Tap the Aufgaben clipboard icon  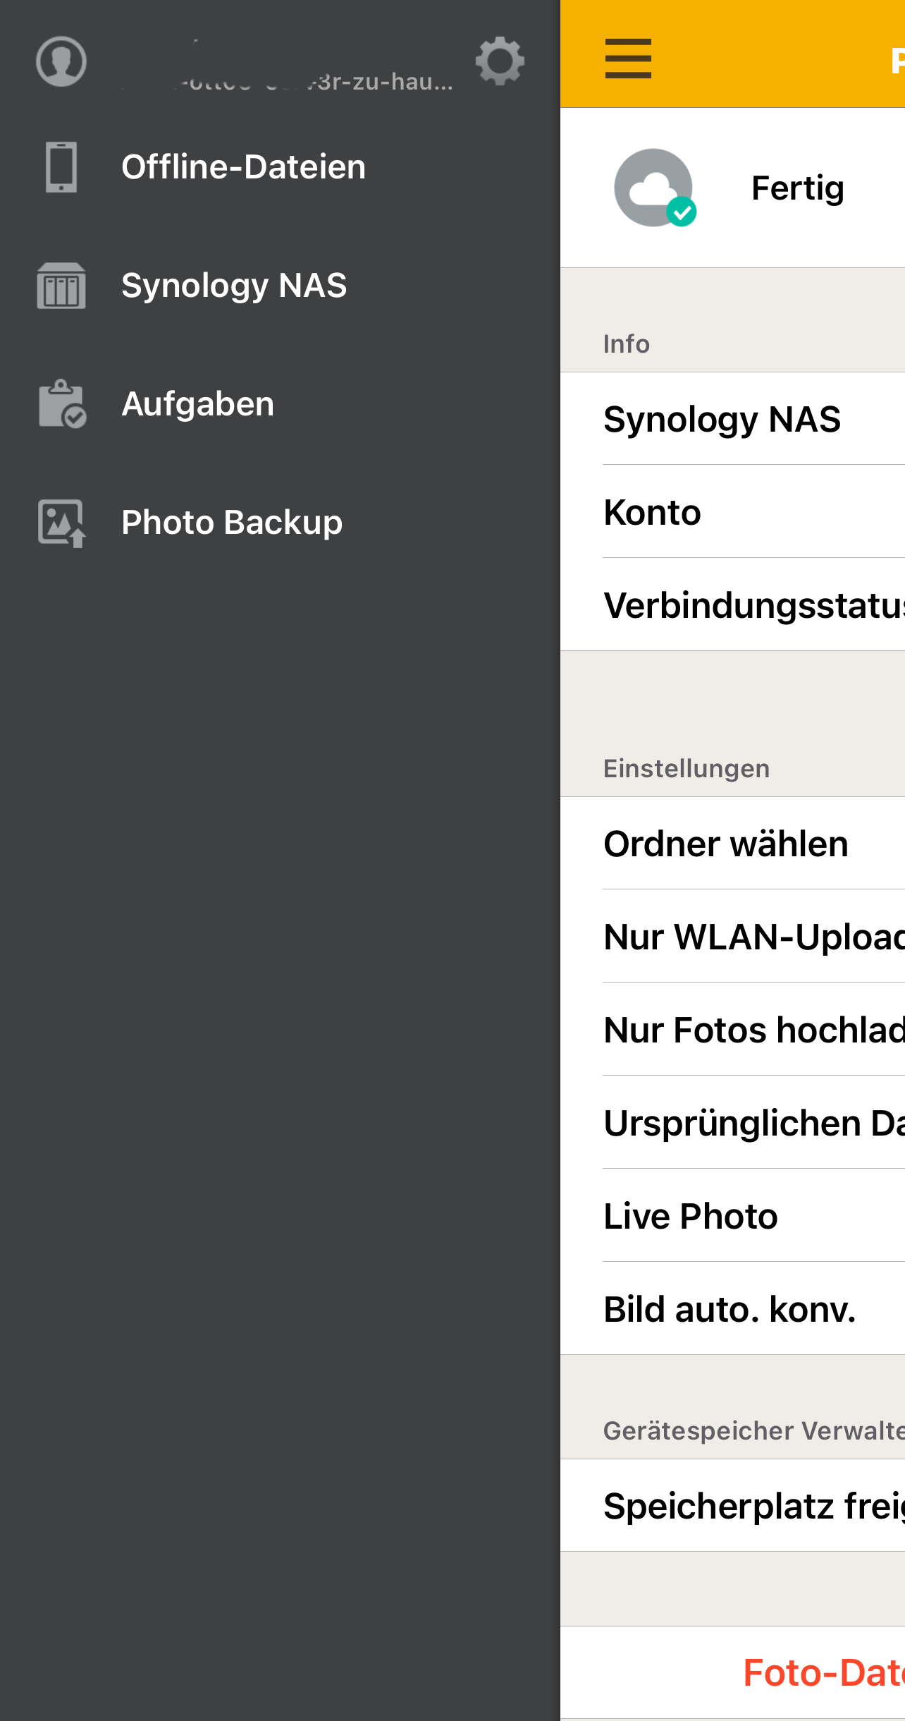coord(62,404)
